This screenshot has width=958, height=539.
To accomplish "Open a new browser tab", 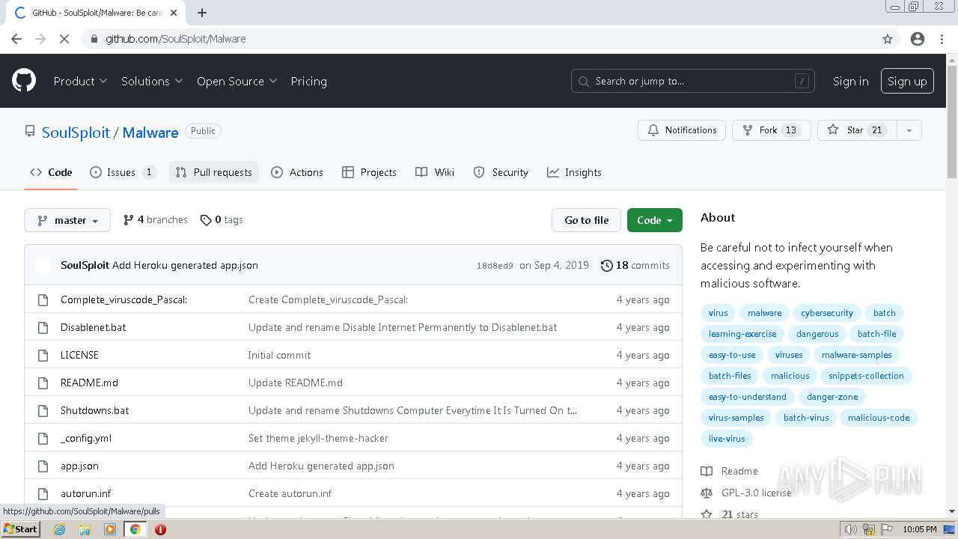I will [x=202, y=13].
